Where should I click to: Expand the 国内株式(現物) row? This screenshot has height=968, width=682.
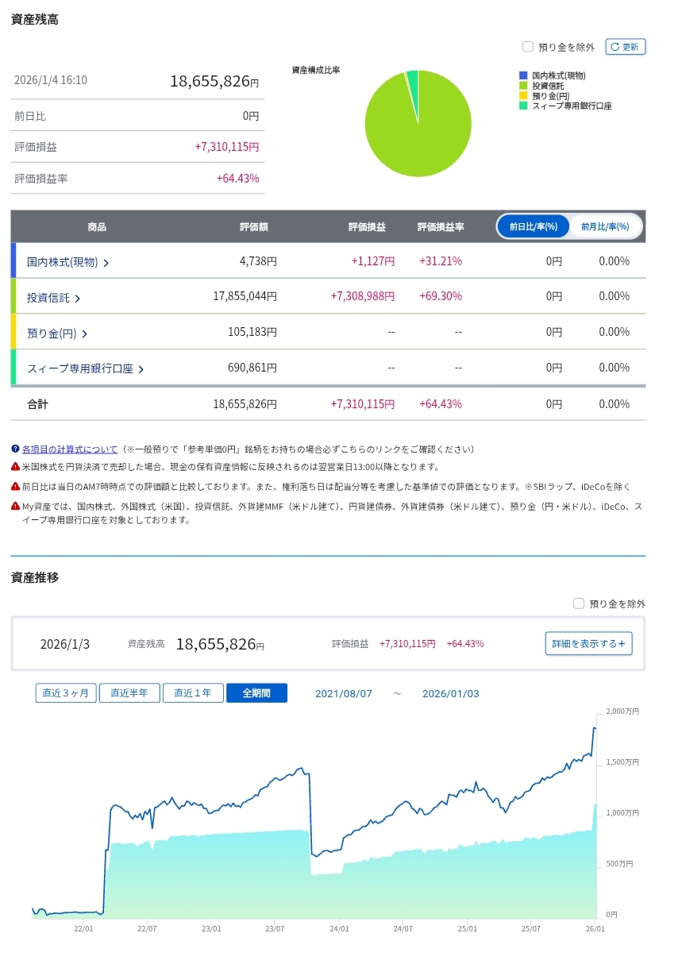tap(67, 262)
